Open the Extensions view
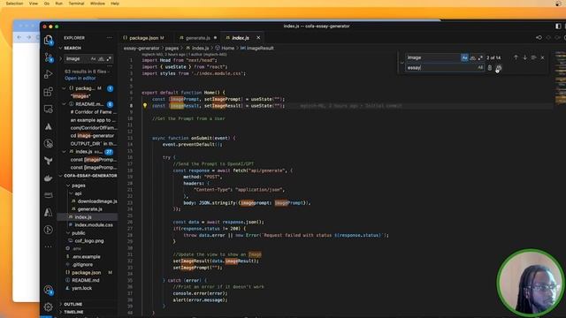 pyautogui.click(x=48, y=92)
